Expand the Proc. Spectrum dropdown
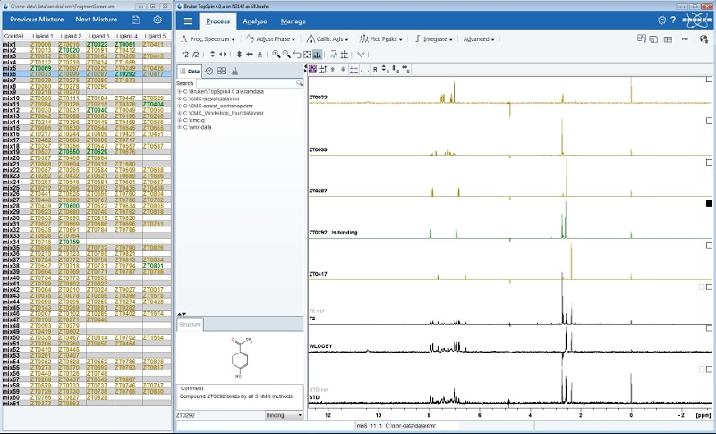 point(208,39)
